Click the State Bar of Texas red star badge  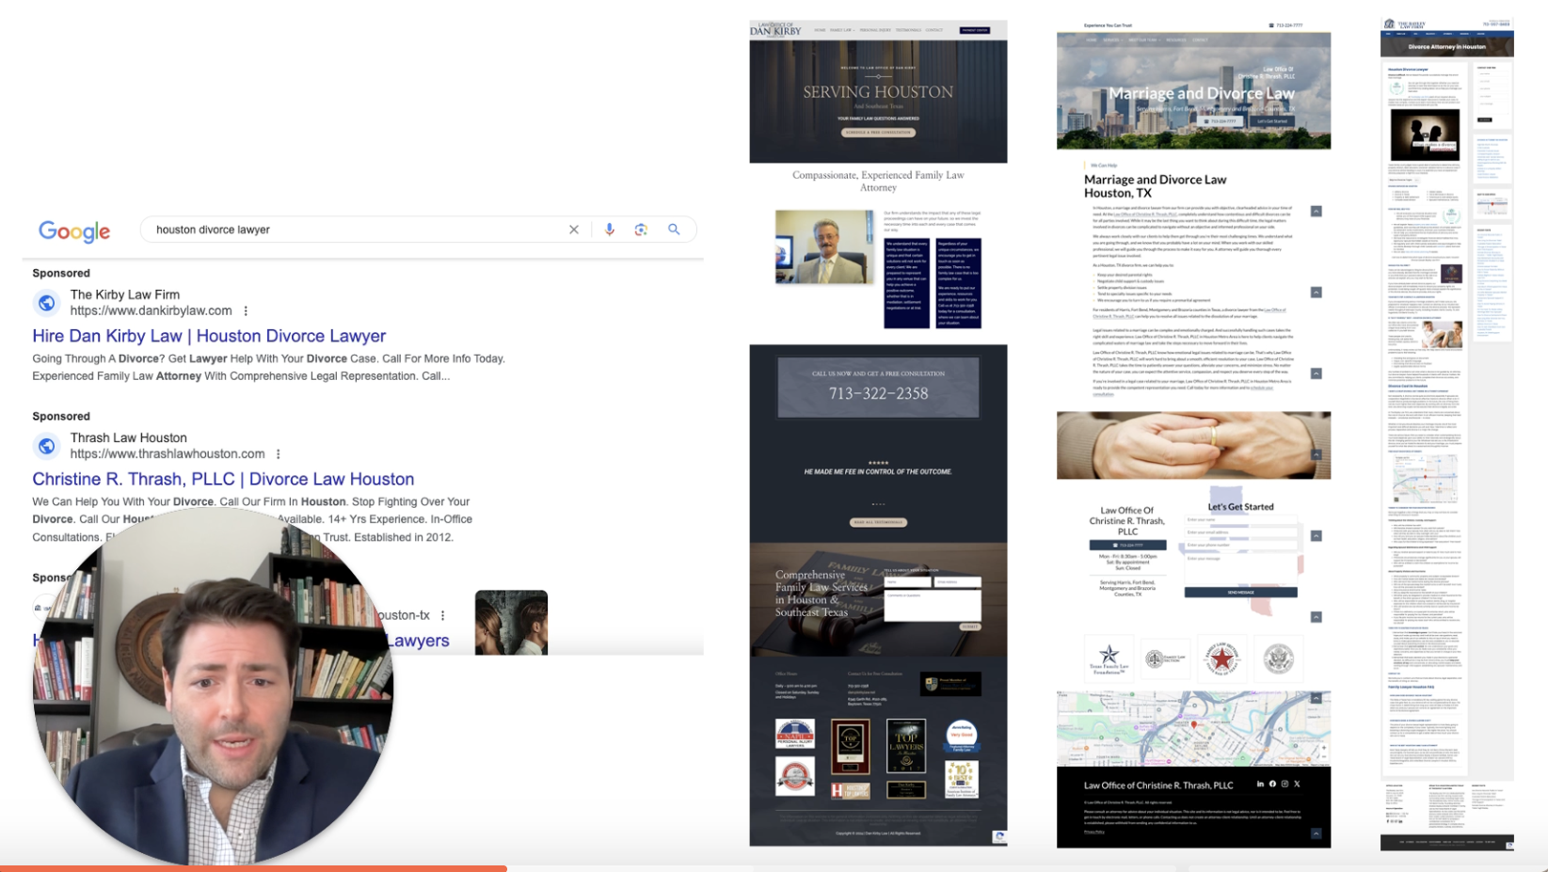1221,658
